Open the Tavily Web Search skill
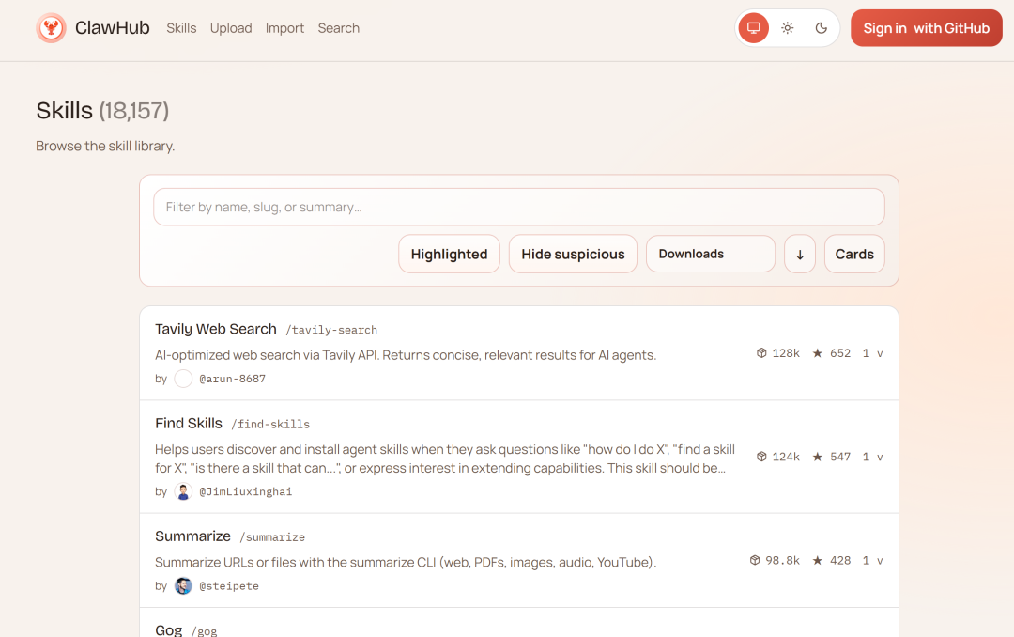Image resolution: width=1014 pixels, height=637 pixels. point(216,329)
